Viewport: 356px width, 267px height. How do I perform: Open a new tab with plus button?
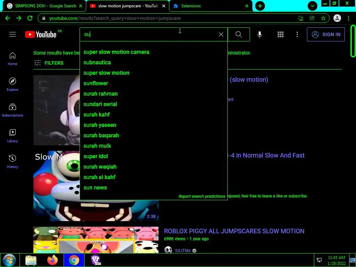point(260,6)
